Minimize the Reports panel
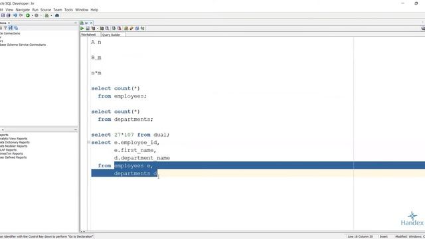425x239 pixels. coord(76,130)
